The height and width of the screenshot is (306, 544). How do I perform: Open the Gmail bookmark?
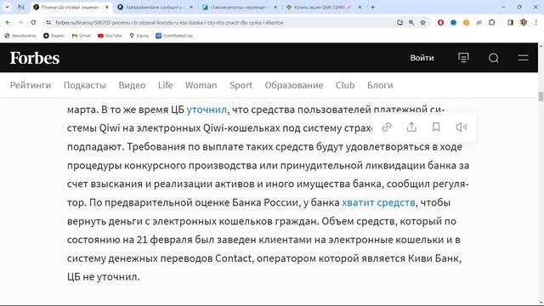coord(82,36)
